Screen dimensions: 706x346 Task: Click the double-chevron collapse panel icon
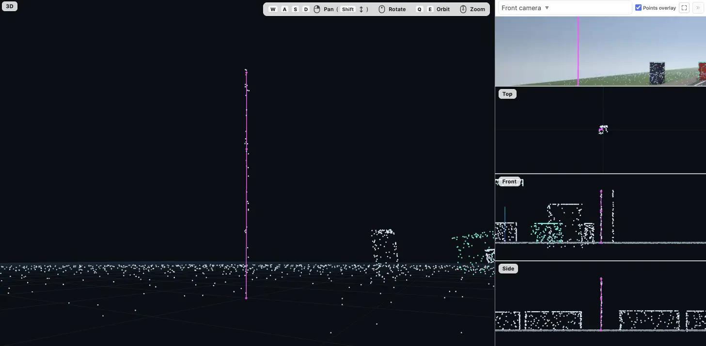point(698,8)
